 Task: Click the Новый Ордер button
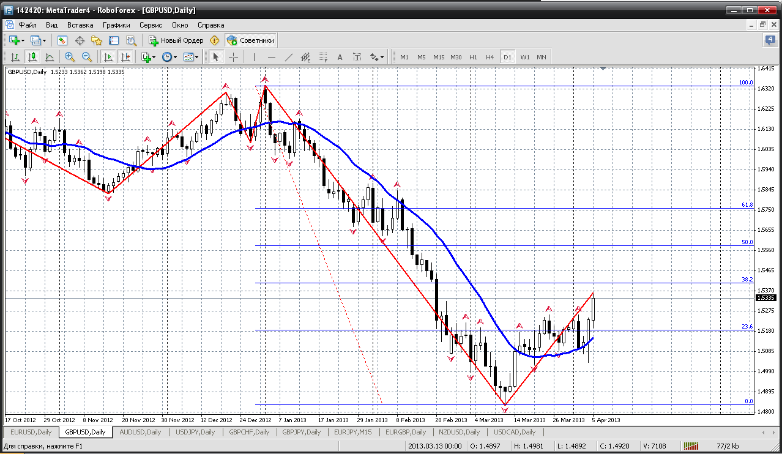176,40
